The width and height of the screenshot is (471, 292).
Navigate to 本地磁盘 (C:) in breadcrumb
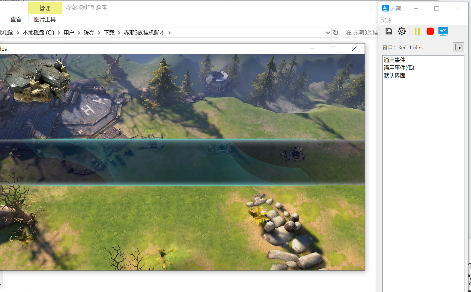point(38,33)
